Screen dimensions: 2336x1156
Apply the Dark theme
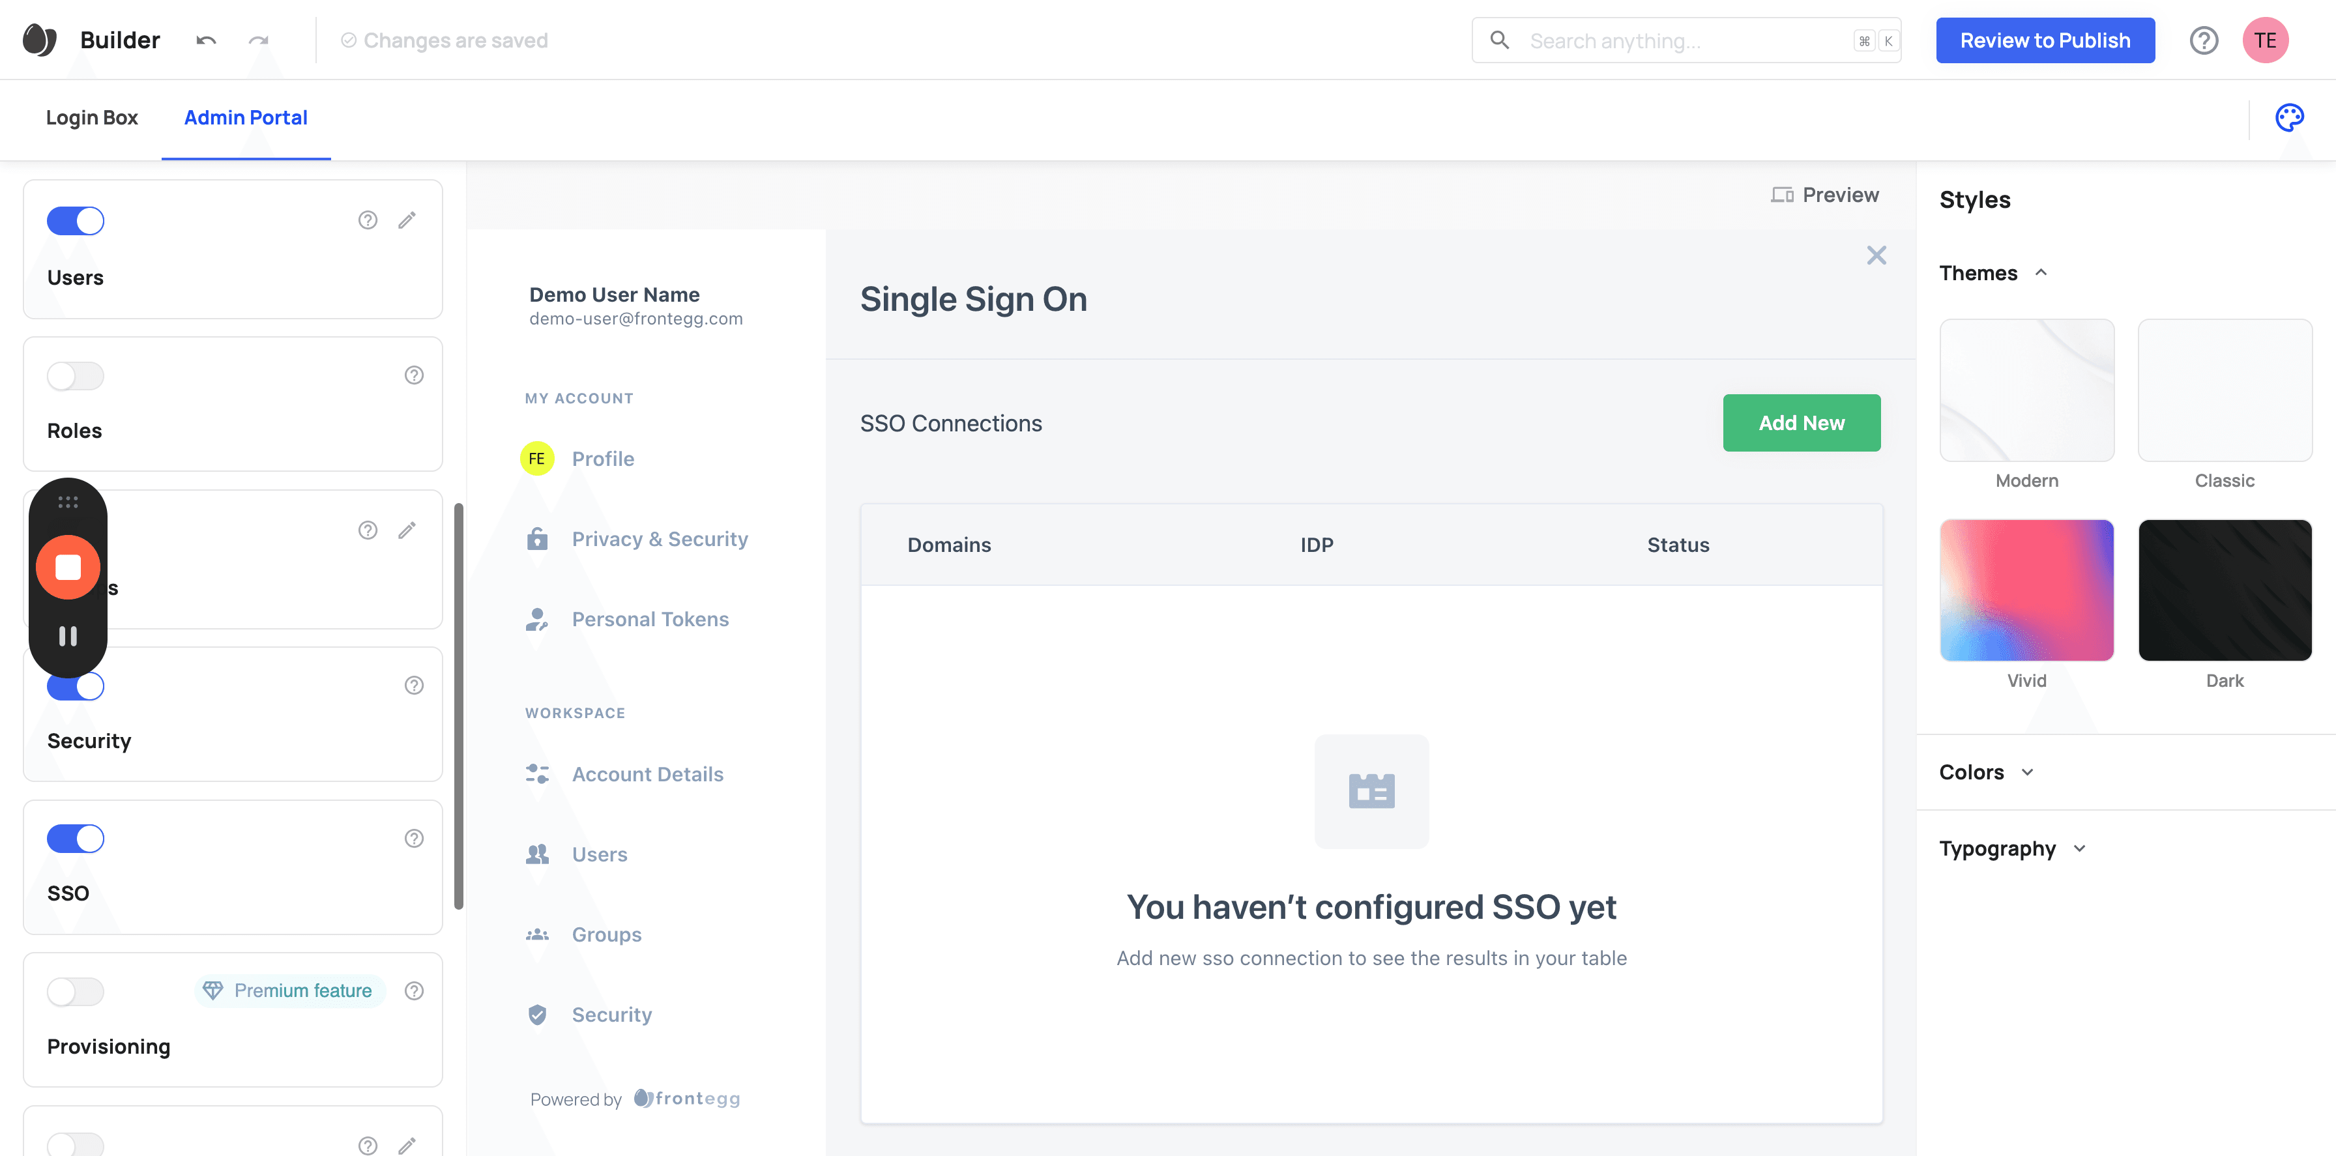click(2225, 590)
